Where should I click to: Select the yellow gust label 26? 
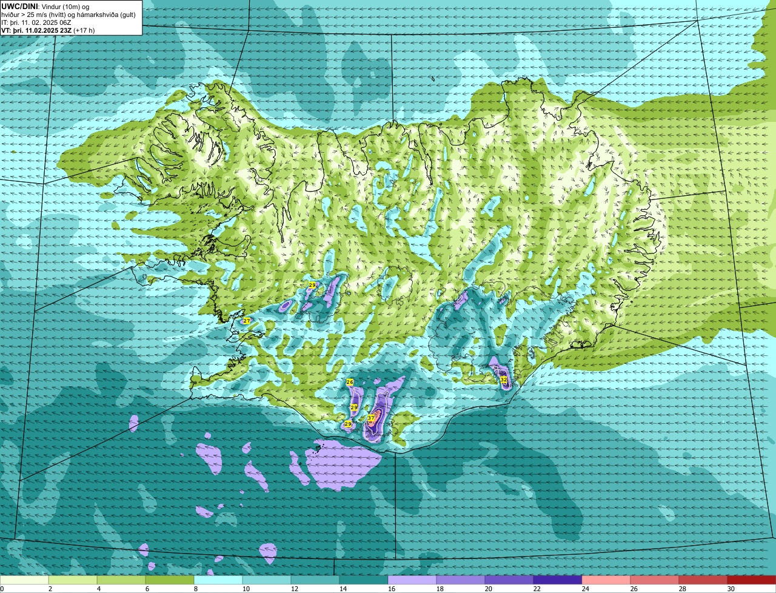pos(350,382)
